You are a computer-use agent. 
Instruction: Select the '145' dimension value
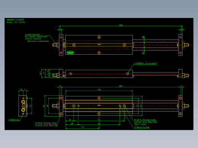pyautogui.click(x=99, y=90)
